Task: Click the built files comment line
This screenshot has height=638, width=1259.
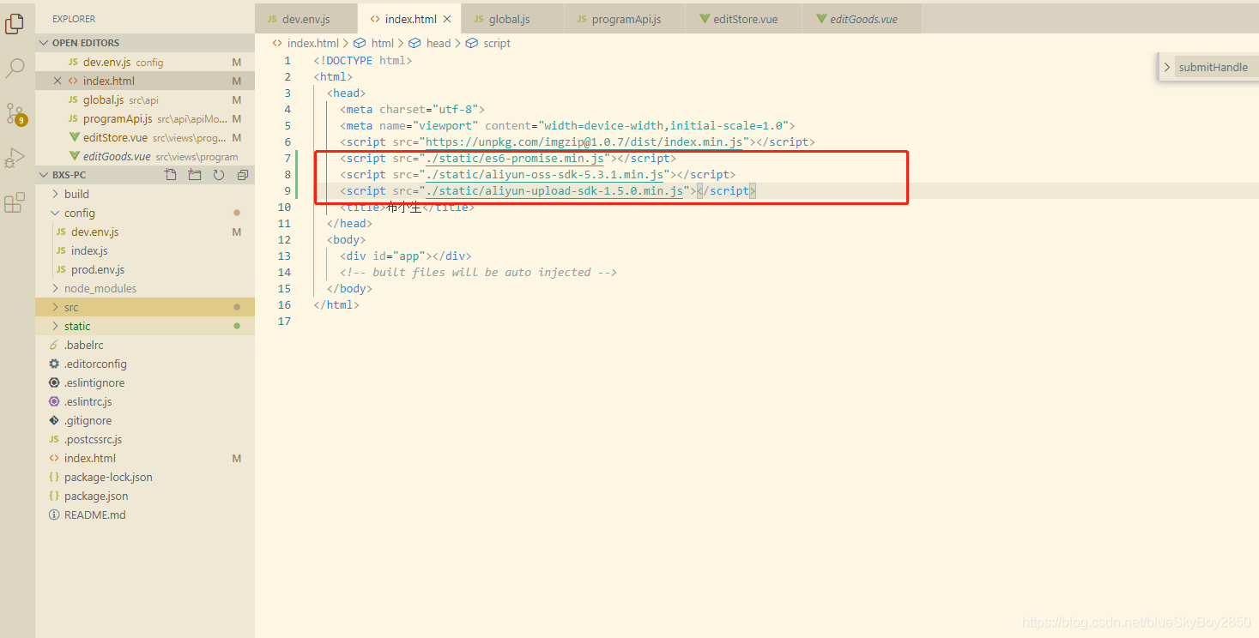Action: point(478,272)
